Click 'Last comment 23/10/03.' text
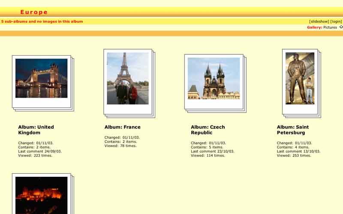Screen dimensions: 343x214 pos(212,152)
